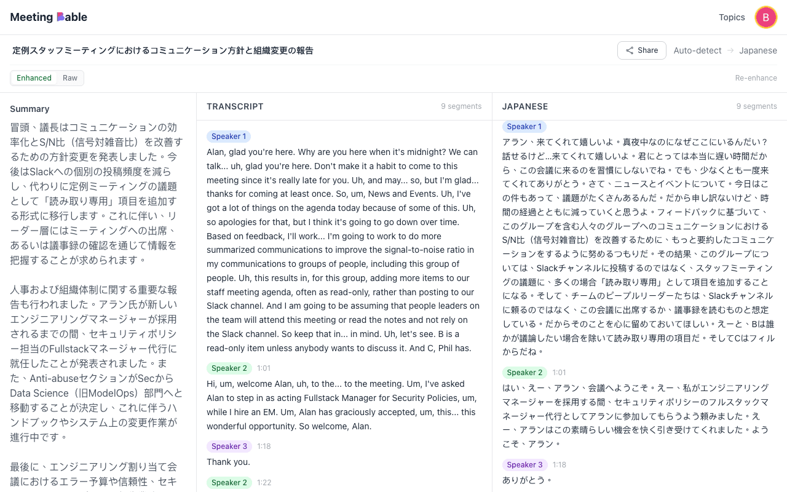Open the Japanese target language selector
Image resolution: width=787 pixels, height=492 pixels.
(758, 50)
